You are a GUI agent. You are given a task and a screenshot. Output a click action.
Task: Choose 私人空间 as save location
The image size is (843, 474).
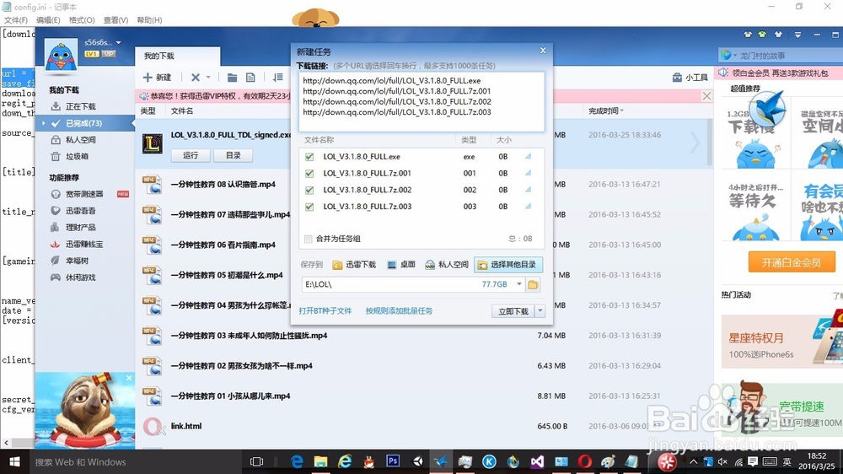pos(446,265)
